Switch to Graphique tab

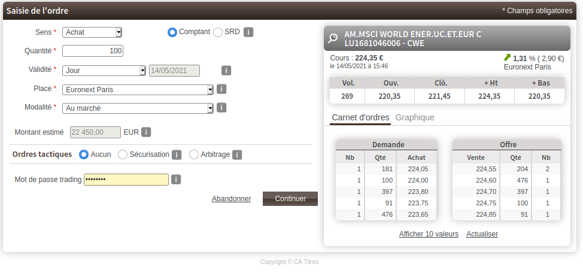415,117
